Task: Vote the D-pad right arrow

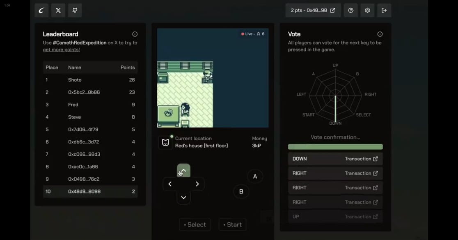Action: click(x=197, y=184)
